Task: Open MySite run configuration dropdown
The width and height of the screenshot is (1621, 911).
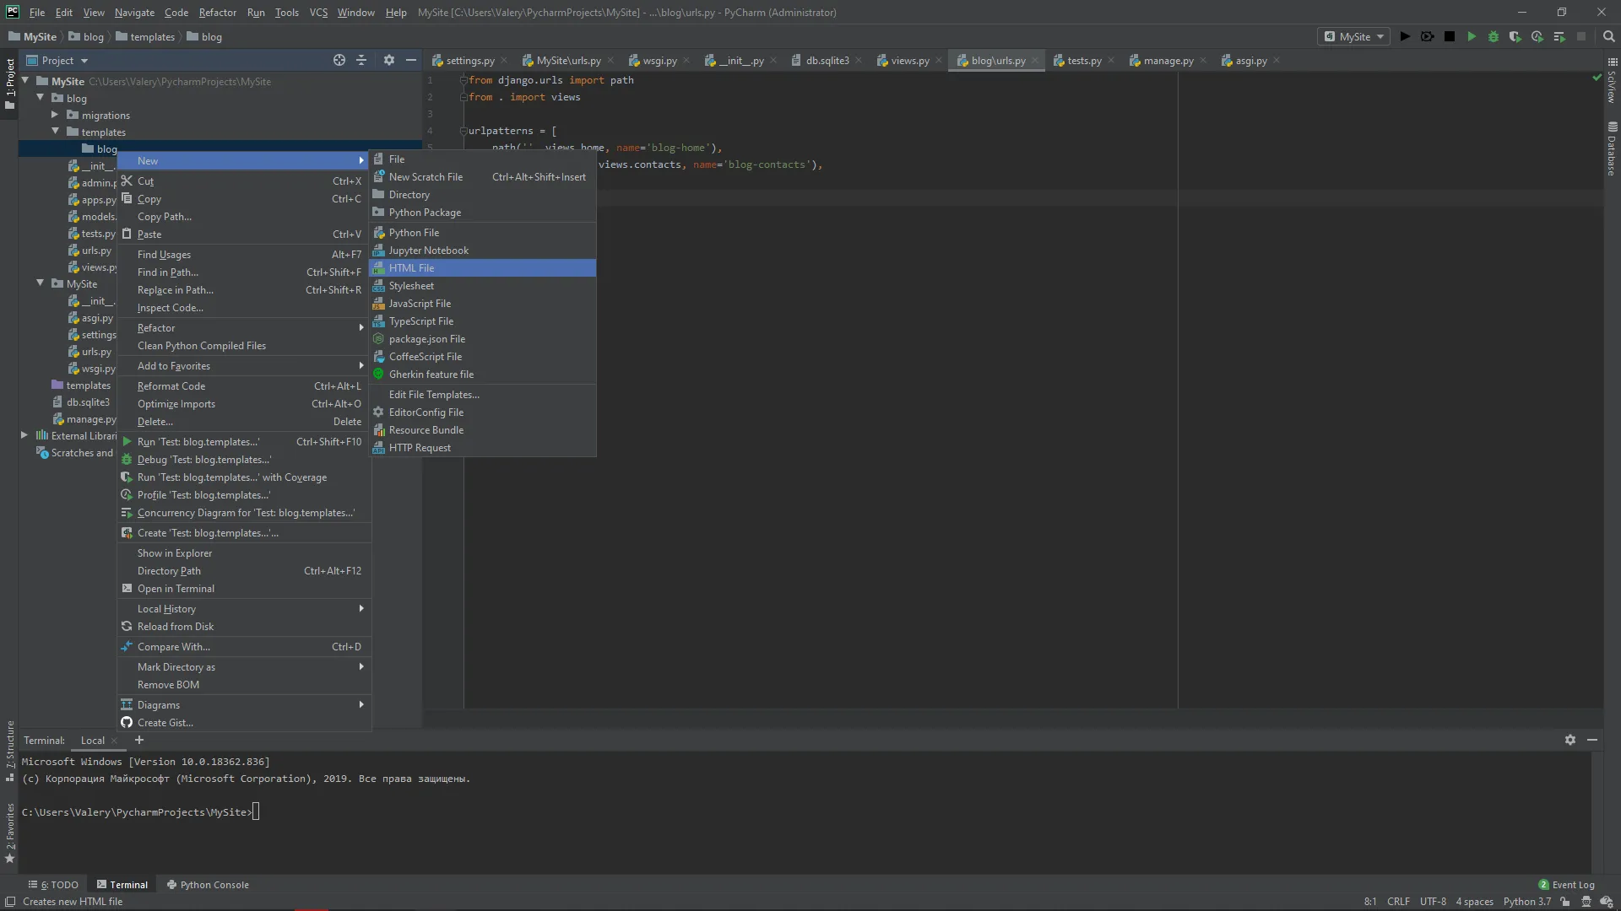Action: 1354,36
